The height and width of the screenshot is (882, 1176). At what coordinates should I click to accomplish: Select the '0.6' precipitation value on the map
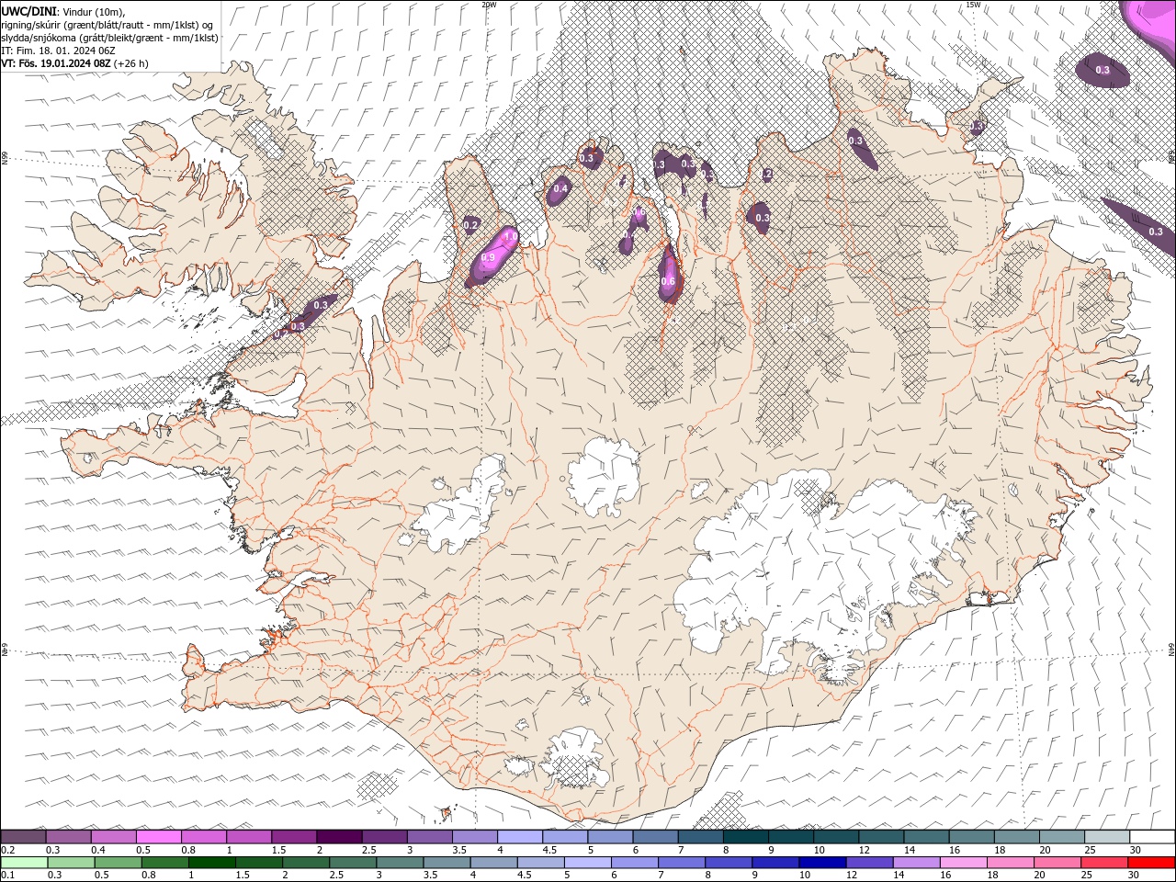(x=668, y=281)
